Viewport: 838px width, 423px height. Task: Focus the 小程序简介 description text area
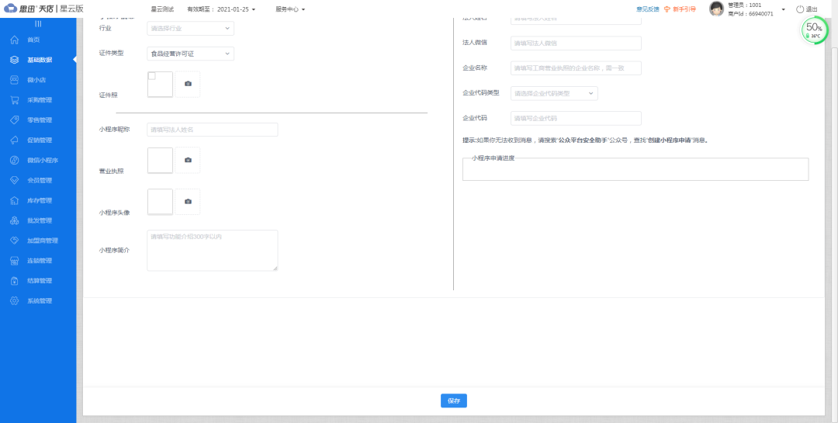212,250
